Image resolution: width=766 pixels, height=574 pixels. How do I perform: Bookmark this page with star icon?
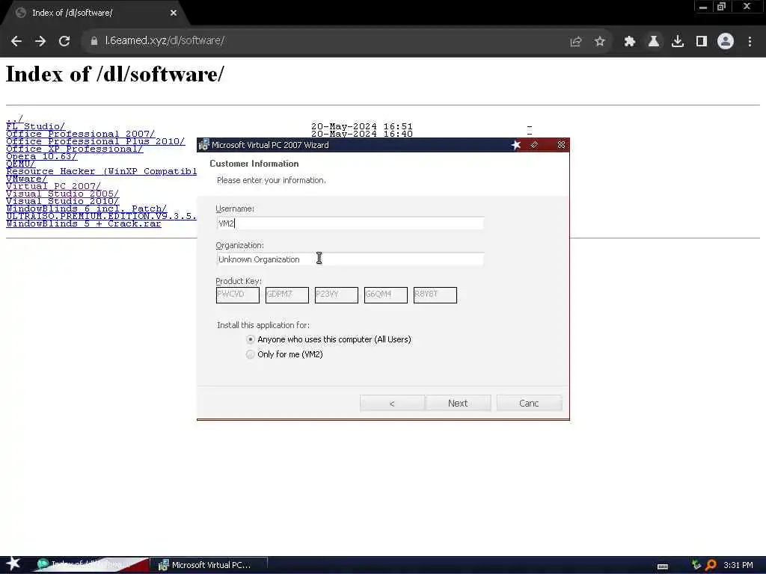coord(600,42)
